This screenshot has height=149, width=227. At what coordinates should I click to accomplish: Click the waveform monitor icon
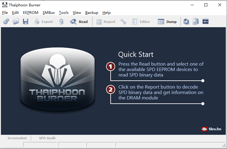[x=205, y=22]
